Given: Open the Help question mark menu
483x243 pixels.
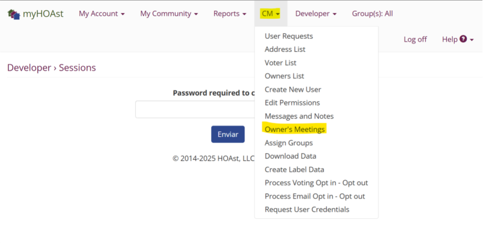Looking at the screenshot, I should point(458,39).
